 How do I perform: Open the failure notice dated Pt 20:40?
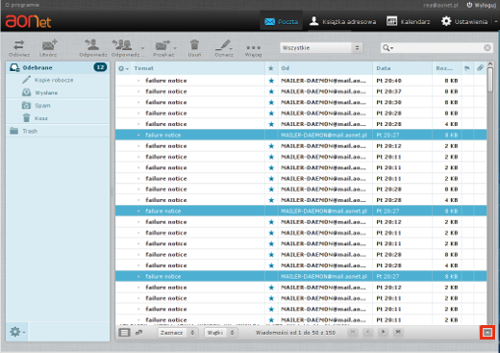166,81
